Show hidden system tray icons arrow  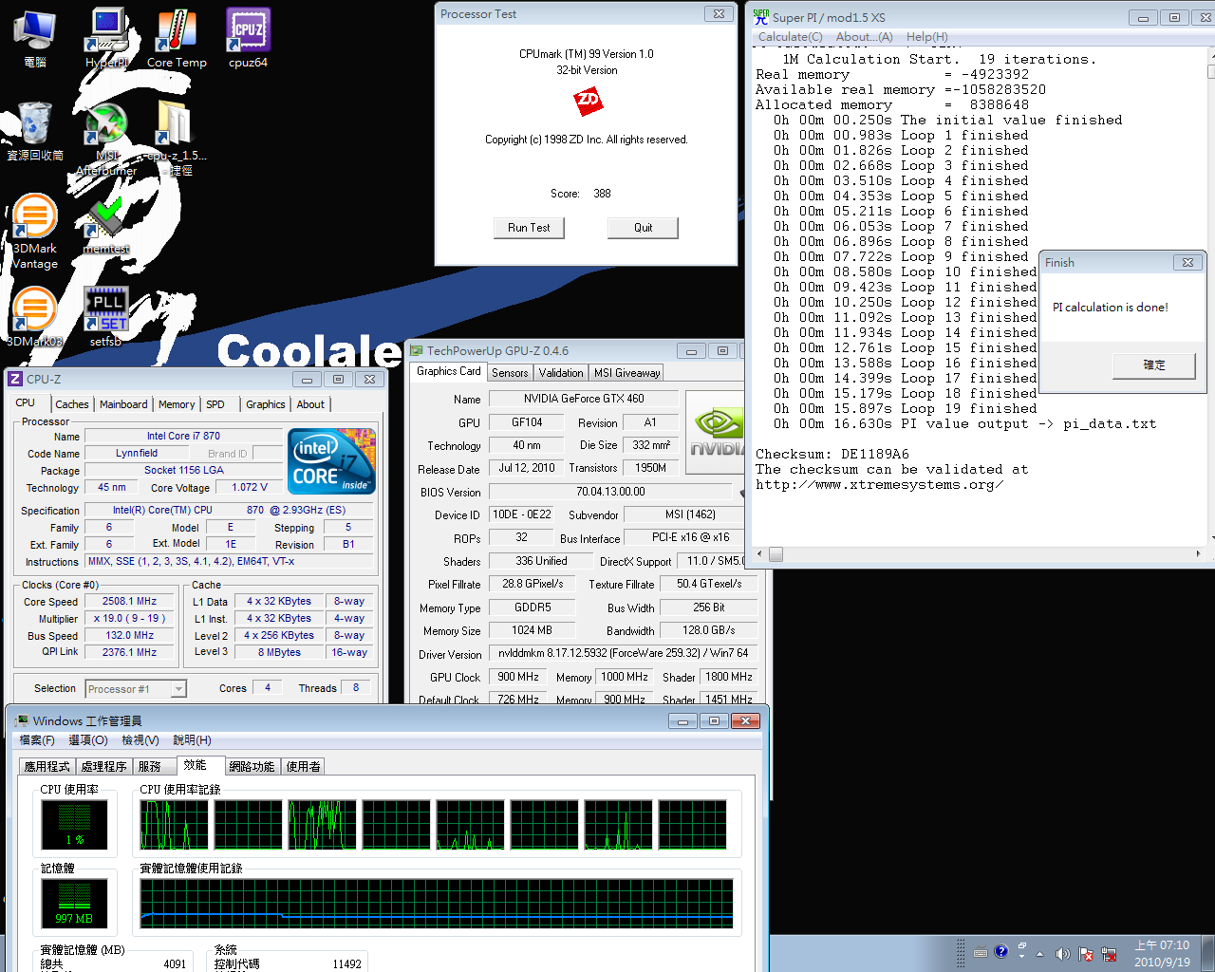tap(1039, 953)
